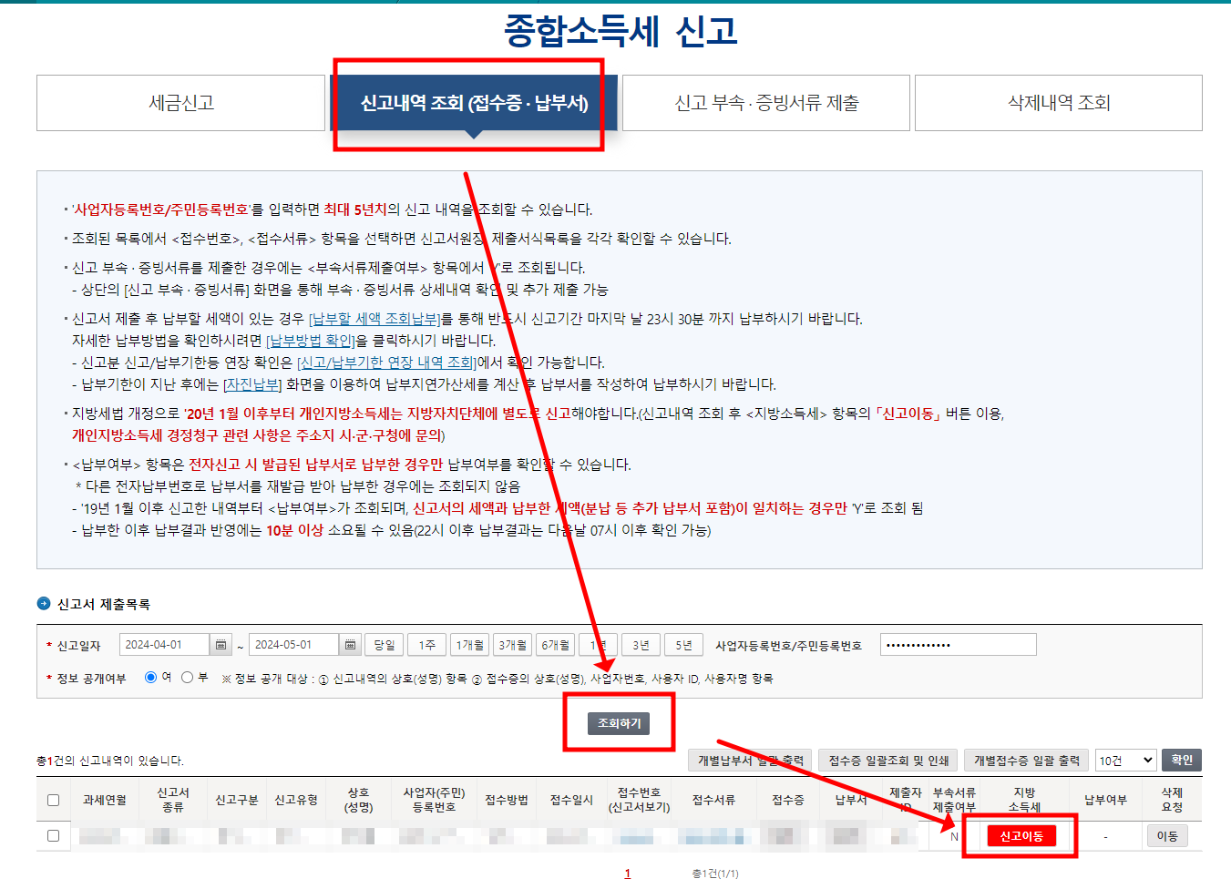
Task: Switch to the 세금신고 tab
Action: coord(180,102)
